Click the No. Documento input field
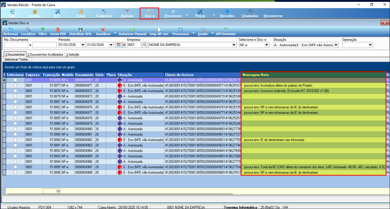Image resolution: width=390 pixels, height=209 pixels. 16,45
